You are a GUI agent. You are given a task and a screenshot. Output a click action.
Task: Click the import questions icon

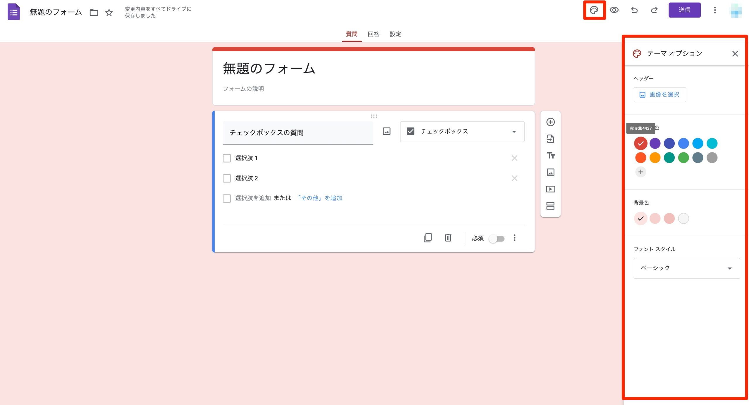pos(550,139)
